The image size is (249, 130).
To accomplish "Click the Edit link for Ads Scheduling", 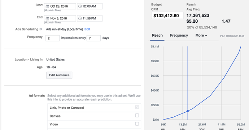I will pyautogui.click(x=87, y=29).
